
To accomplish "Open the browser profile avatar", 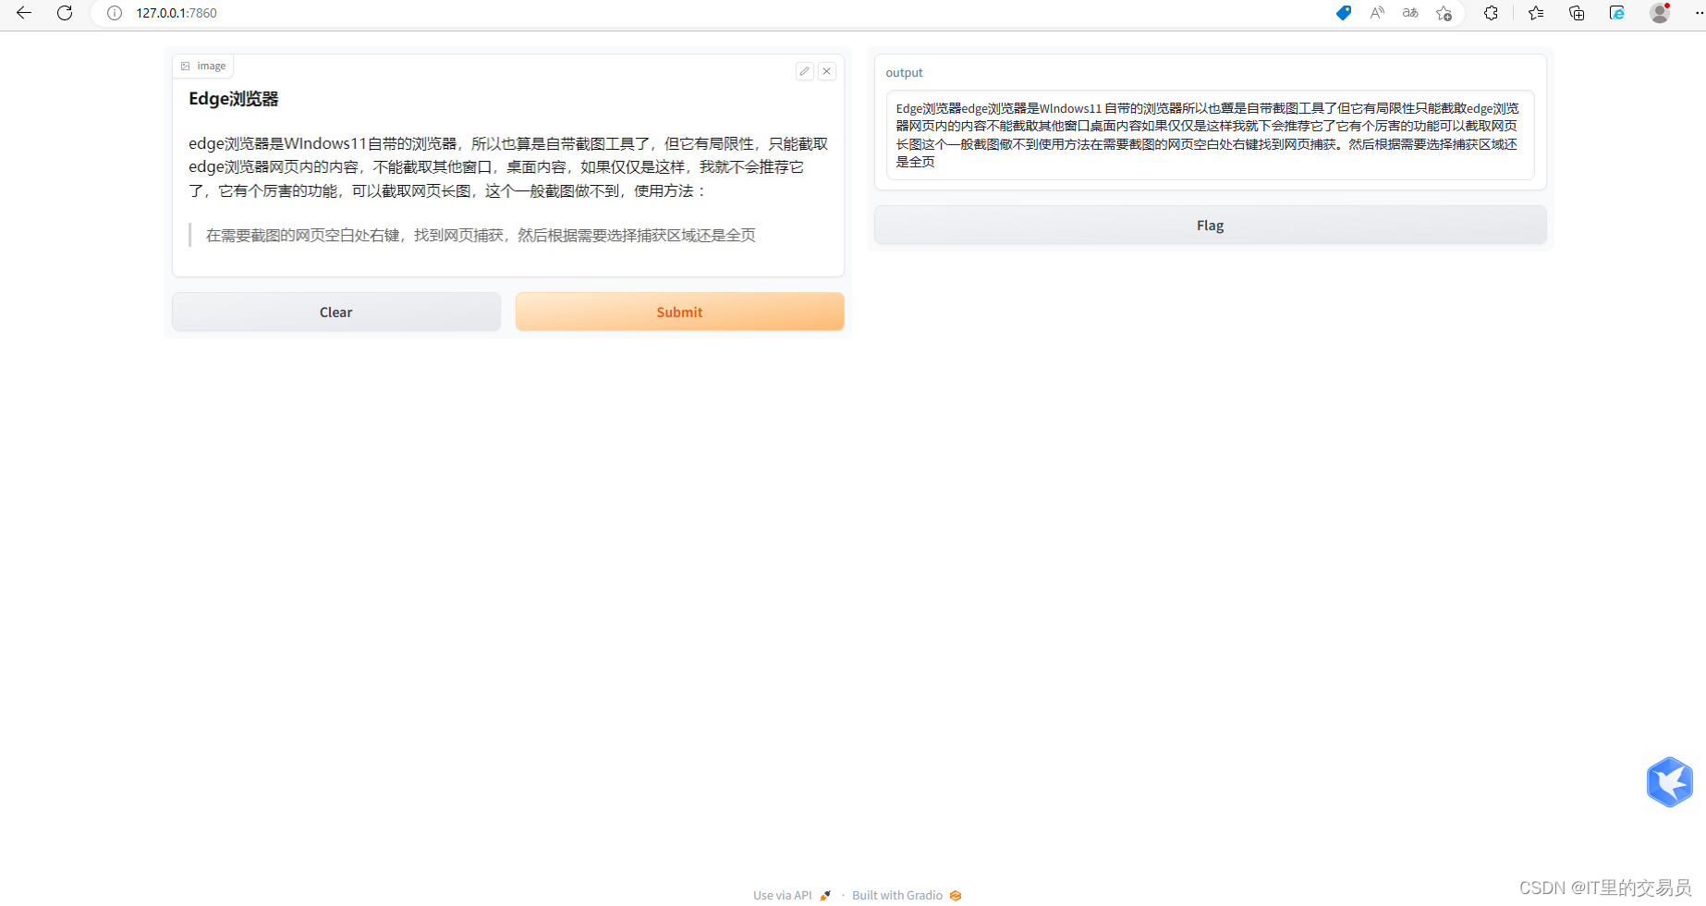I will [x=1659, y=13].
